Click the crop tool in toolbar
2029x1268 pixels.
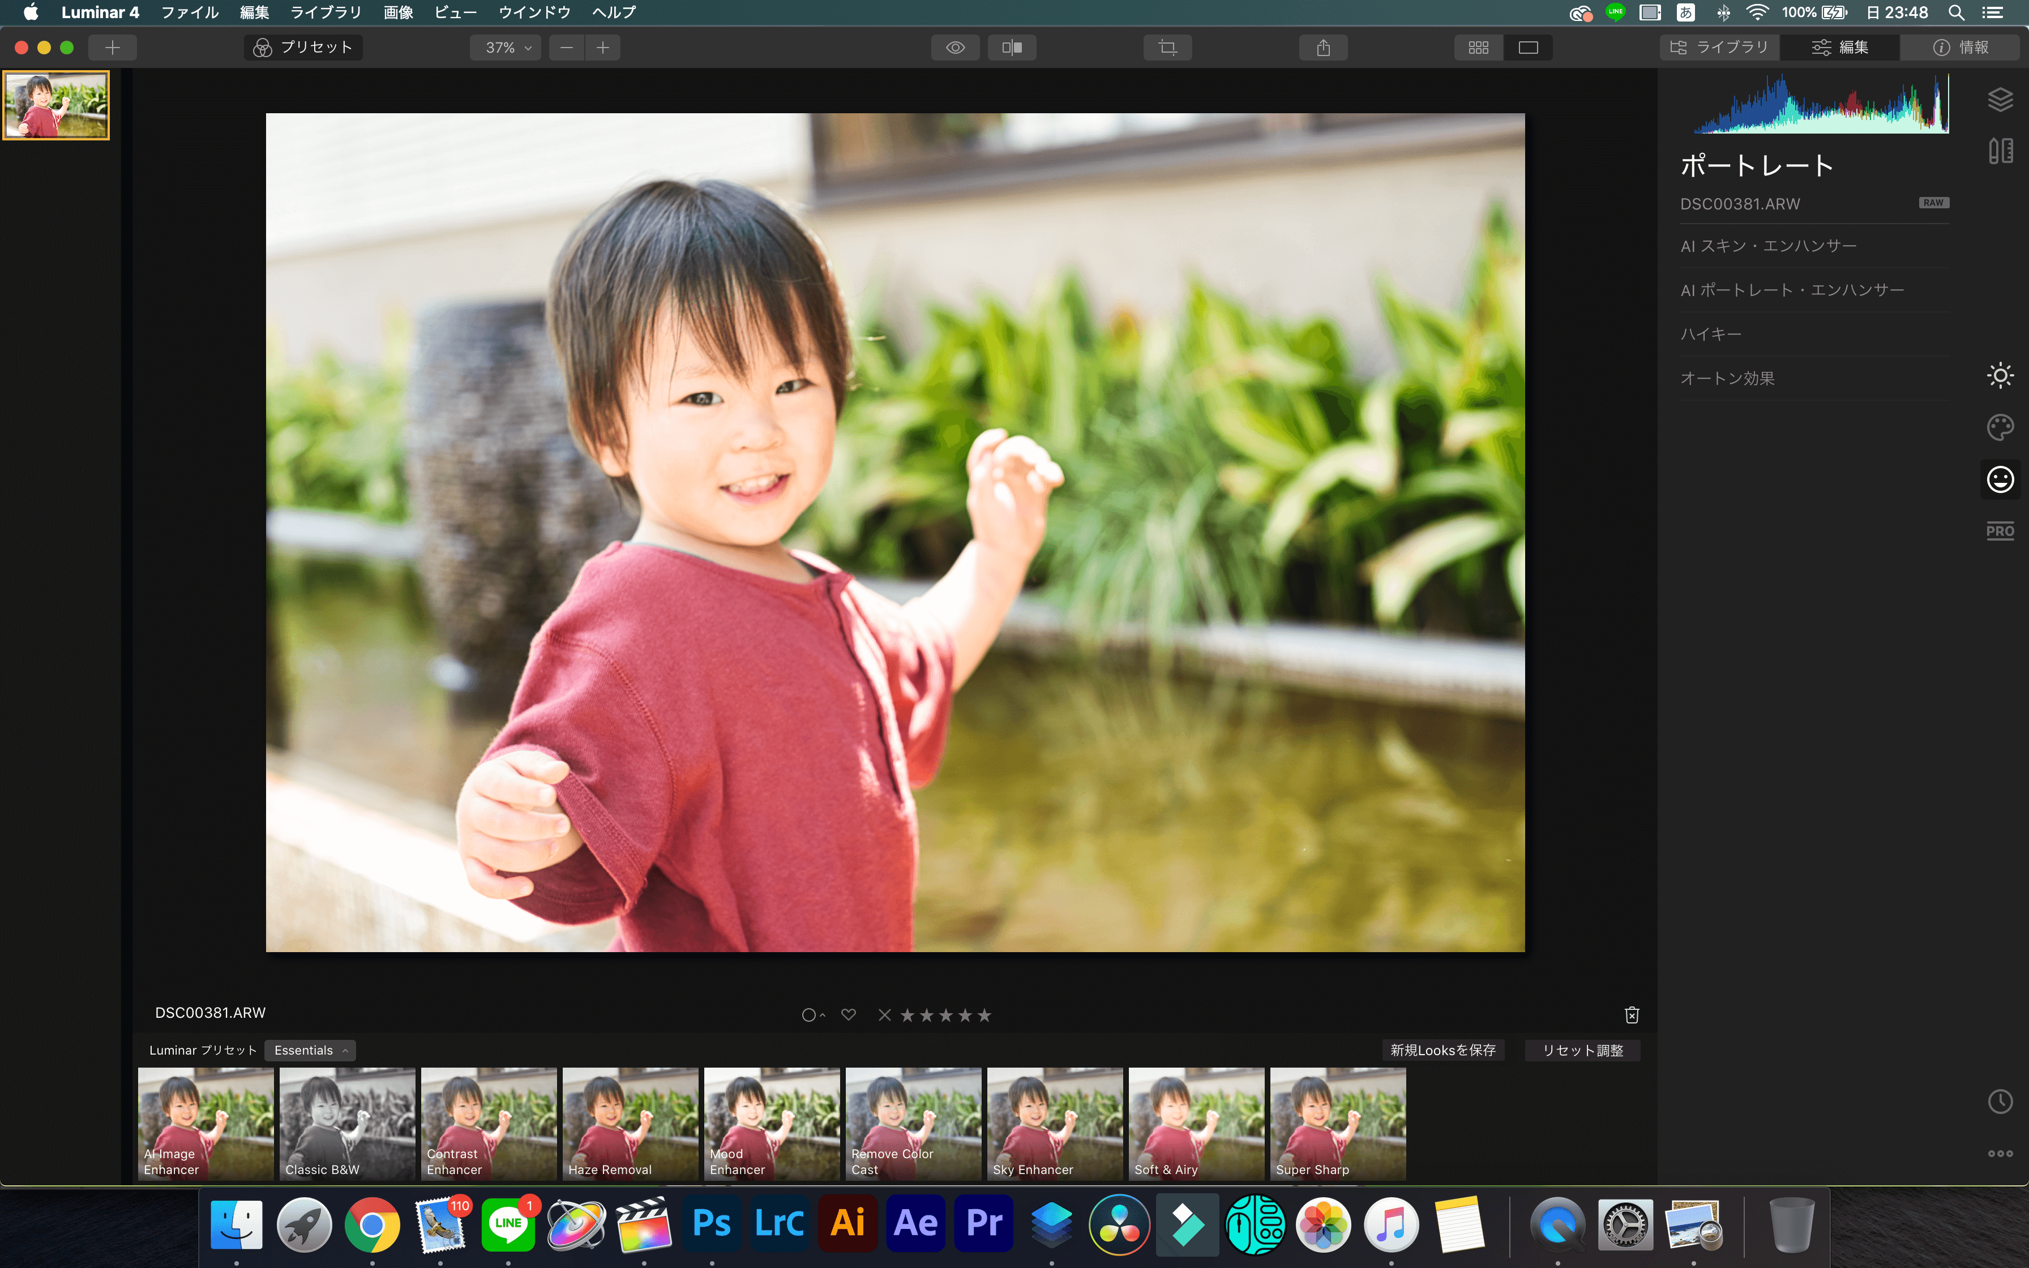pos(1167,48)
